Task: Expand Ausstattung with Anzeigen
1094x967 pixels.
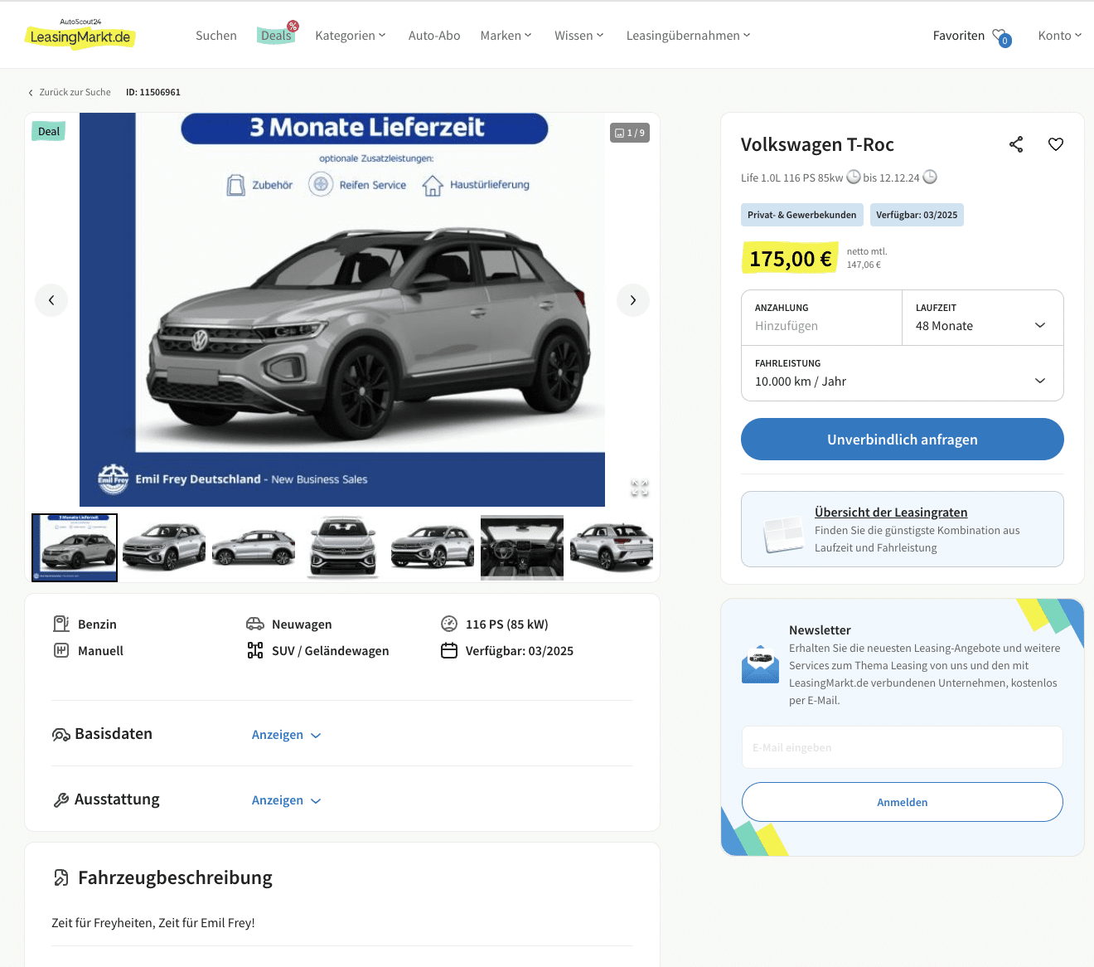Action: click(286, 800)
